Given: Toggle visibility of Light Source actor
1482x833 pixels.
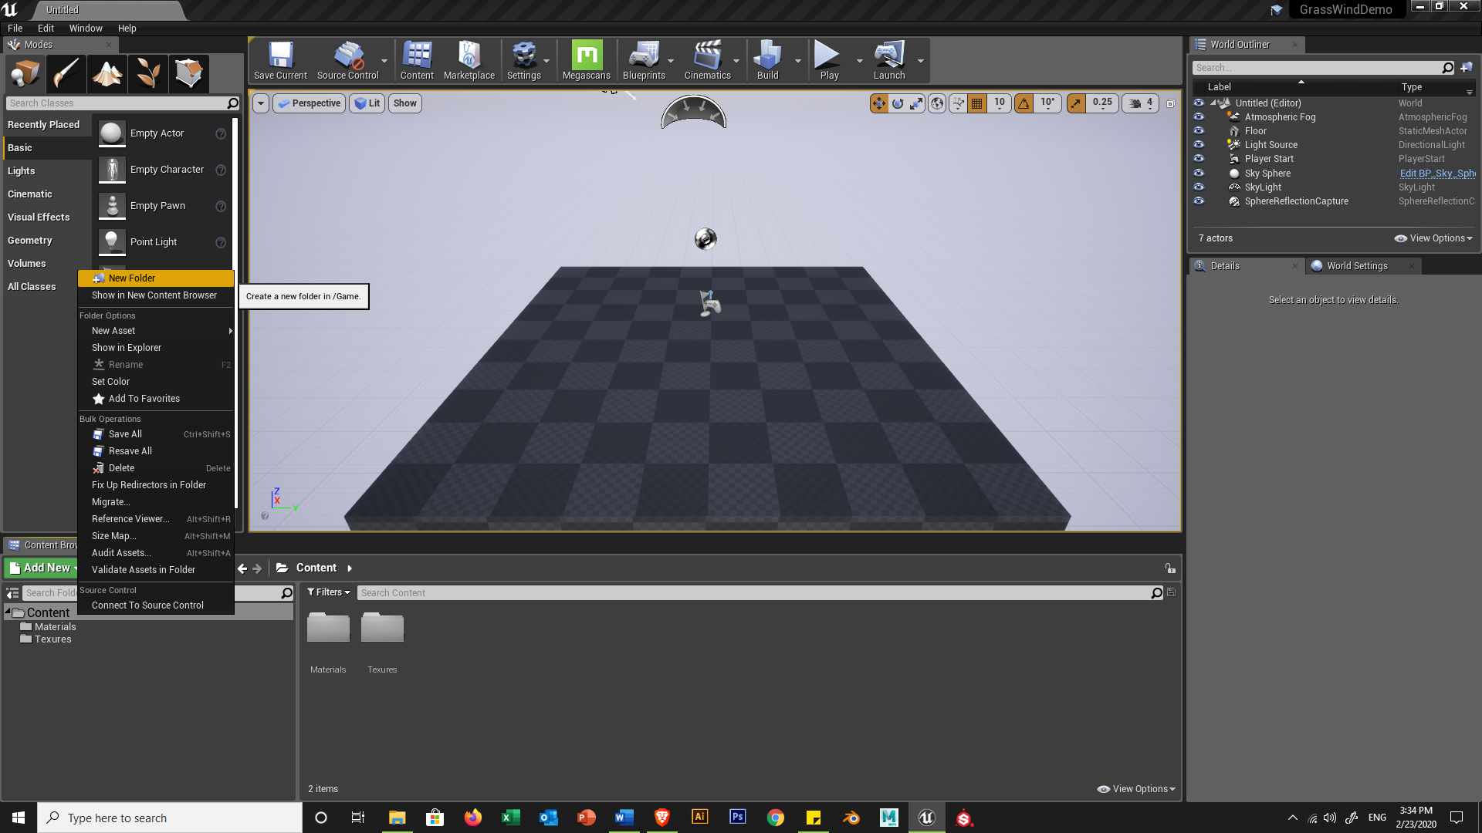Looking at the screenshot, I should click(x=1199, y=145).
